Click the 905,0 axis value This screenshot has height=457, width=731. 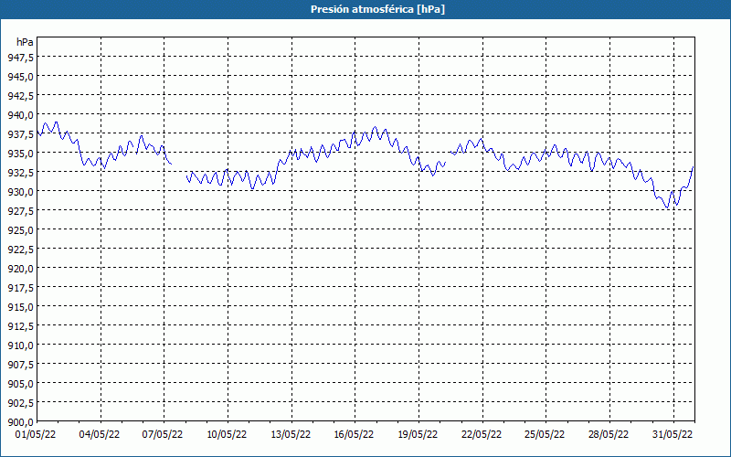(20, 384)
